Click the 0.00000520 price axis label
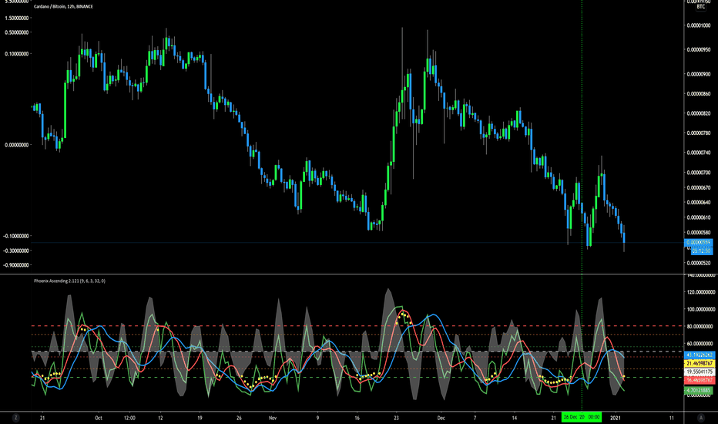 [699, 263]
